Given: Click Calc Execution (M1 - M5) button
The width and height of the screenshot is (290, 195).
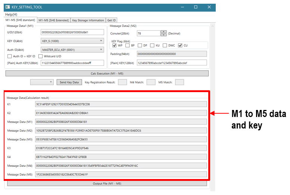Looking at the screenshot, I should pyautogui.click(x=107, y=74).
